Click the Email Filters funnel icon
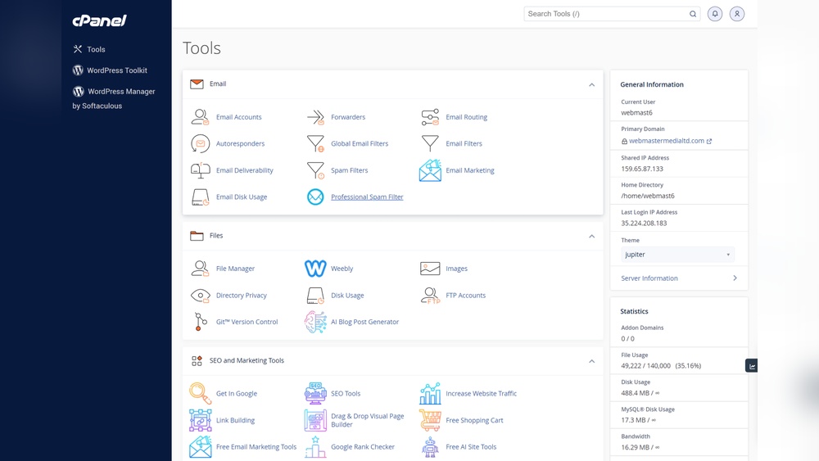 coord(430,143)
